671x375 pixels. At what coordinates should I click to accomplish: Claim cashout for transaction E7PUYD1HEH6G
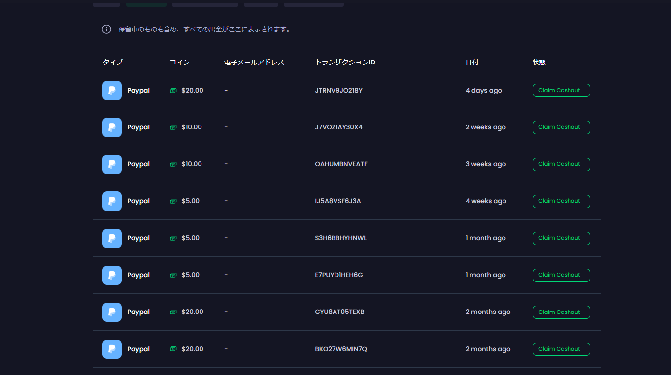[561, 275]
